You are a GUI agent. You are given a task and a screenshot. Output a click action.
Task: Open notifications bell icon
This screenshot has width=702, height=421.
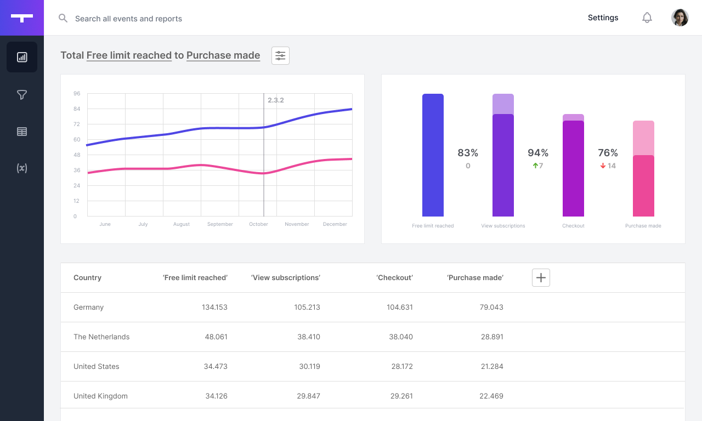(x=647, y=18)
